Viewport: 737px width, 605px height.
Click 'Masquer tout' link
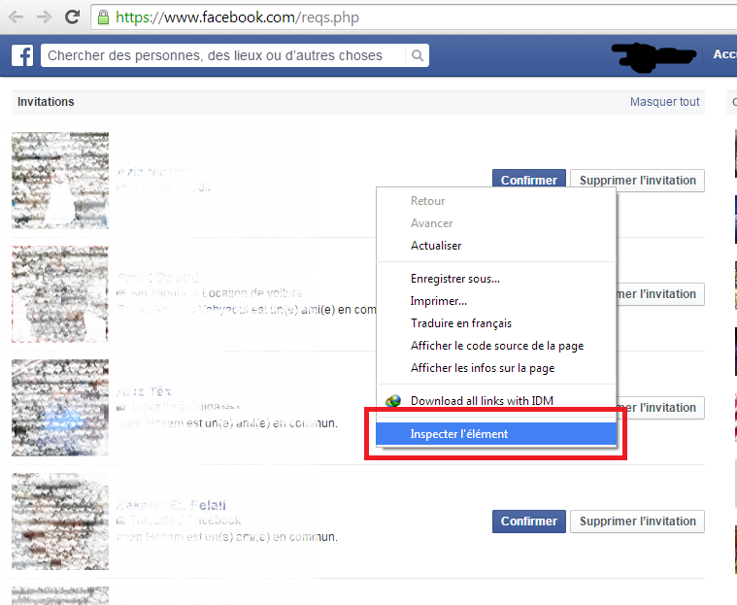(x=664, y=102)
